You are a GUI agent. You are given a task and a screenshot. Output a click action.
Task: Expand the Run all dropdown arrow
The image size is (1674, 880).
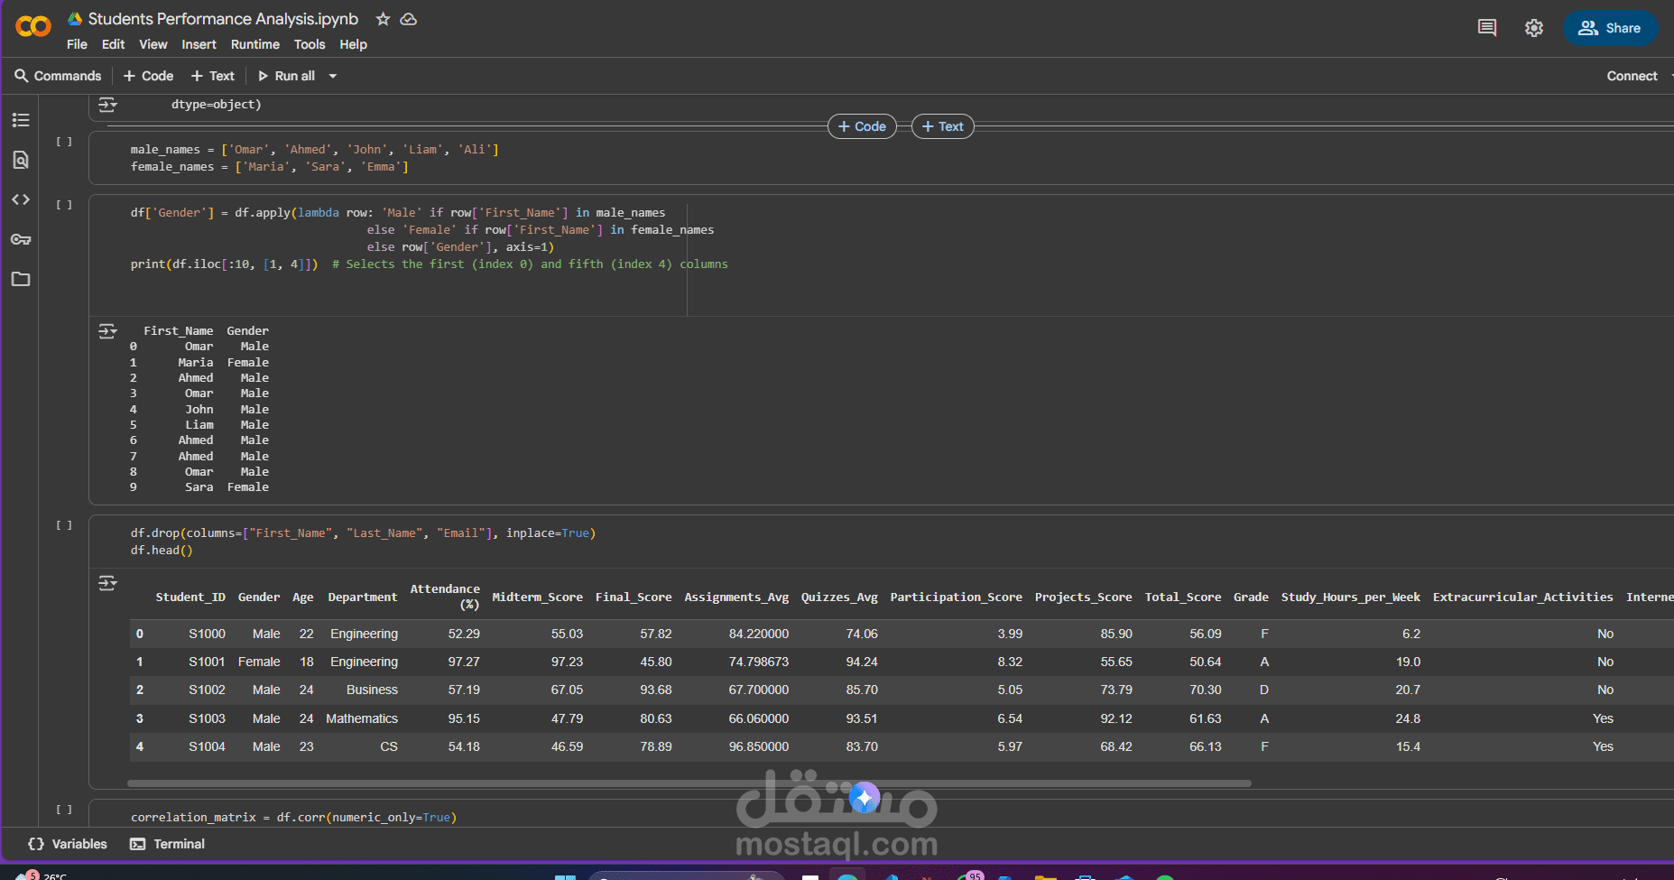pyautogui.click(x=333, y=76)
